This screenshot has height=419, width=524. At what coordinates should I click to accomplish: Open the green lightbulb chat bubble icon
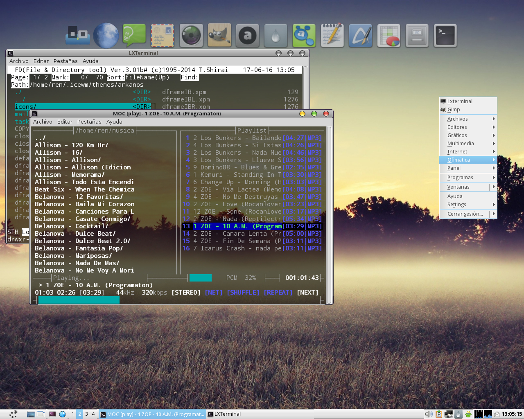134,36
